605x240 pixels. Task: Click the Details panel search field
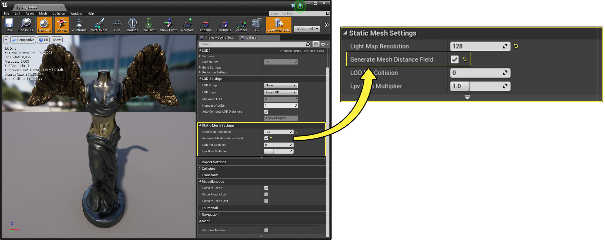pos(253,44)
